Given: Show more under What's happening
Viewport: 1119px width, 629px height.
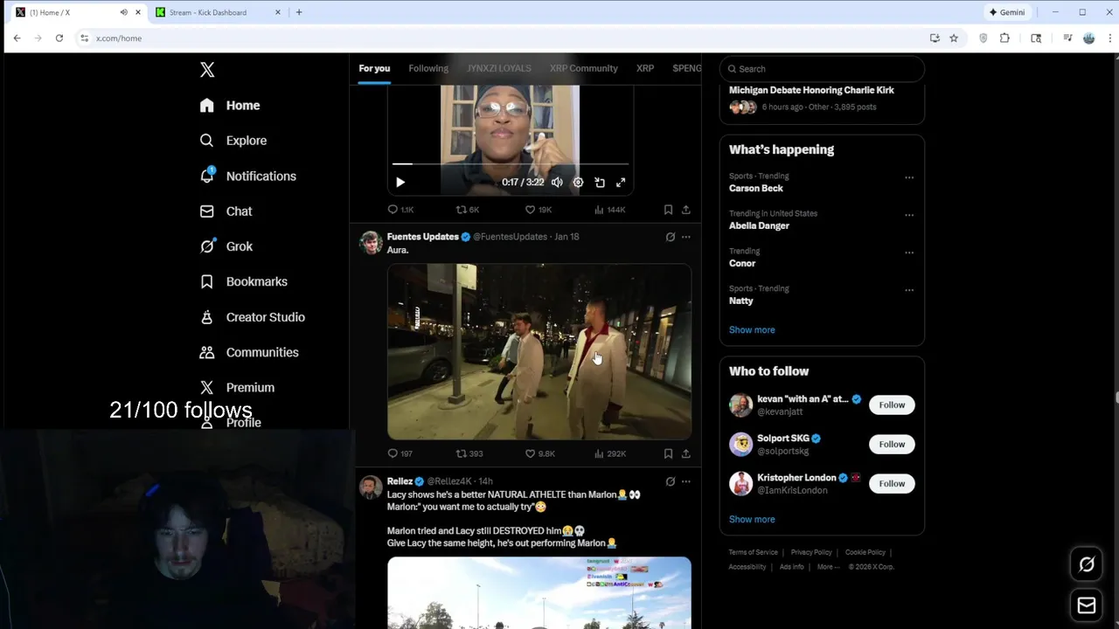Looking at the screenshot, I should (752, 330).
